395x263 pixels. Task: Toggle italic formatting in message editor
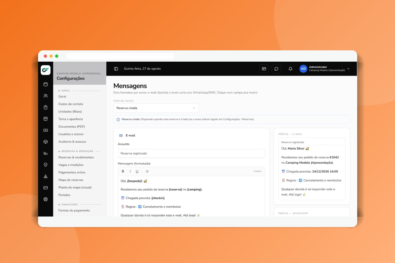130,171
